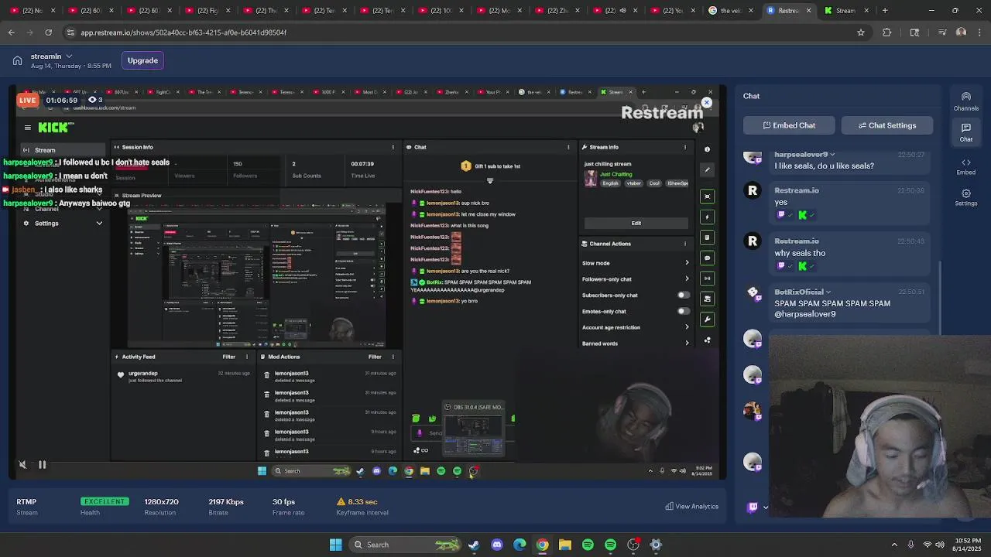Toggle Subscribers-only chat switch
The width and height of the screenshot is (991, 557).
[683, 295]
